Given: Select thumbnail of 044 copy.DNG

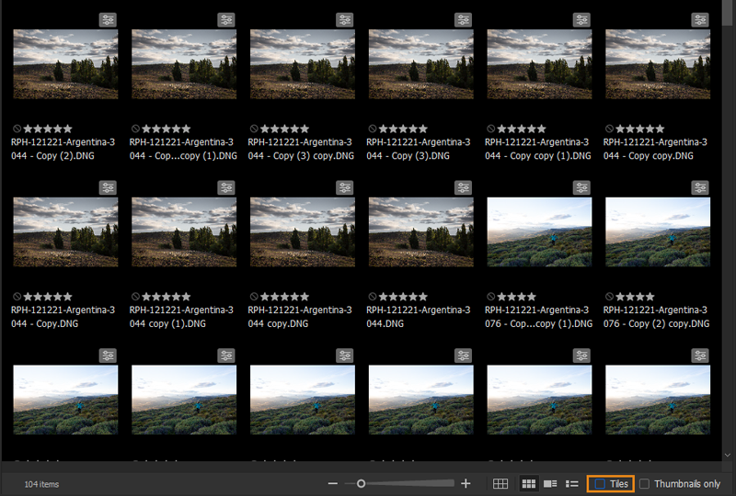Looking at the screenshot, I should pyautogui.click(x=303, y=232).
